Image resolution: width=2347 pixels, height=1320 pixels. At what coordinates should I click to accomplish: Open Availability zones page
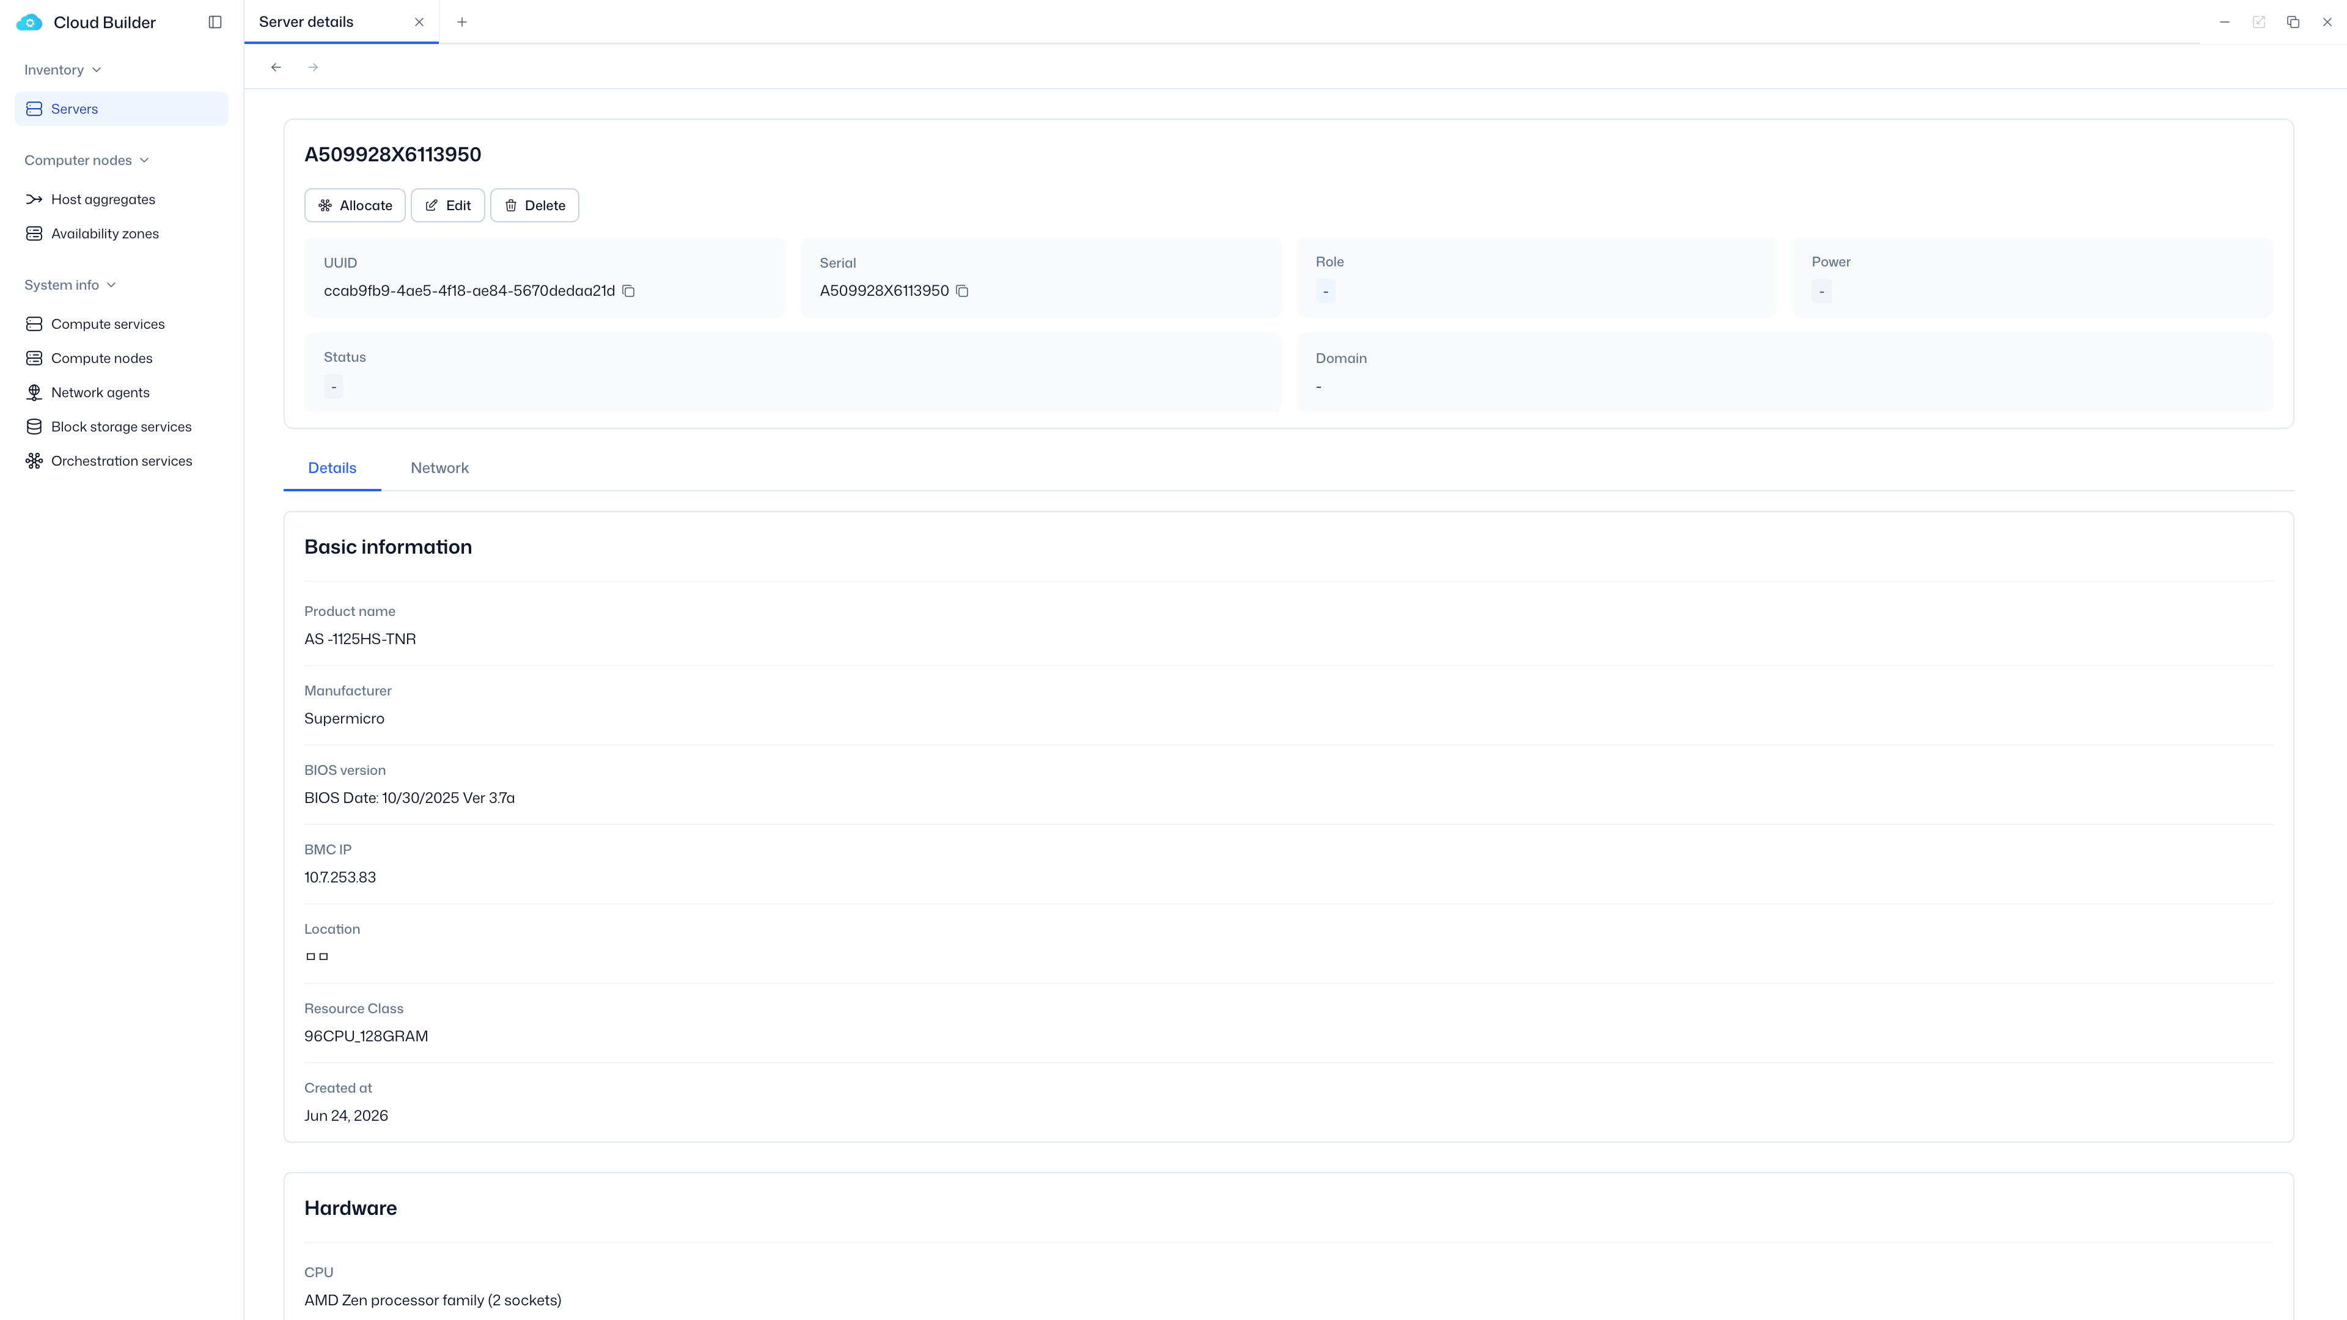121,233
